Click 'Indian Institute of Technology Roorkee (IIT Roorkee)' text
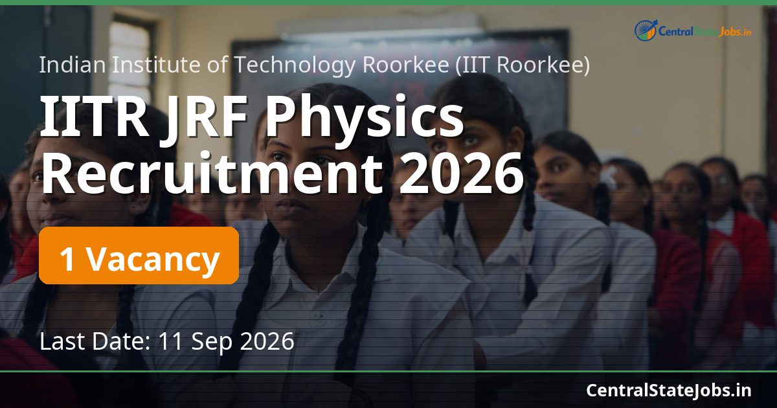Screen dimensions: 777x408 (x=315, y=65)
